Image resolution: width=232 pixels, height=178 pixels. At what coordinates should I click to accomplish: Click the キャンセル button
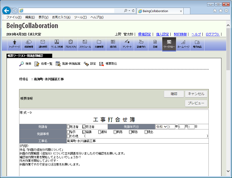(196, 94)
